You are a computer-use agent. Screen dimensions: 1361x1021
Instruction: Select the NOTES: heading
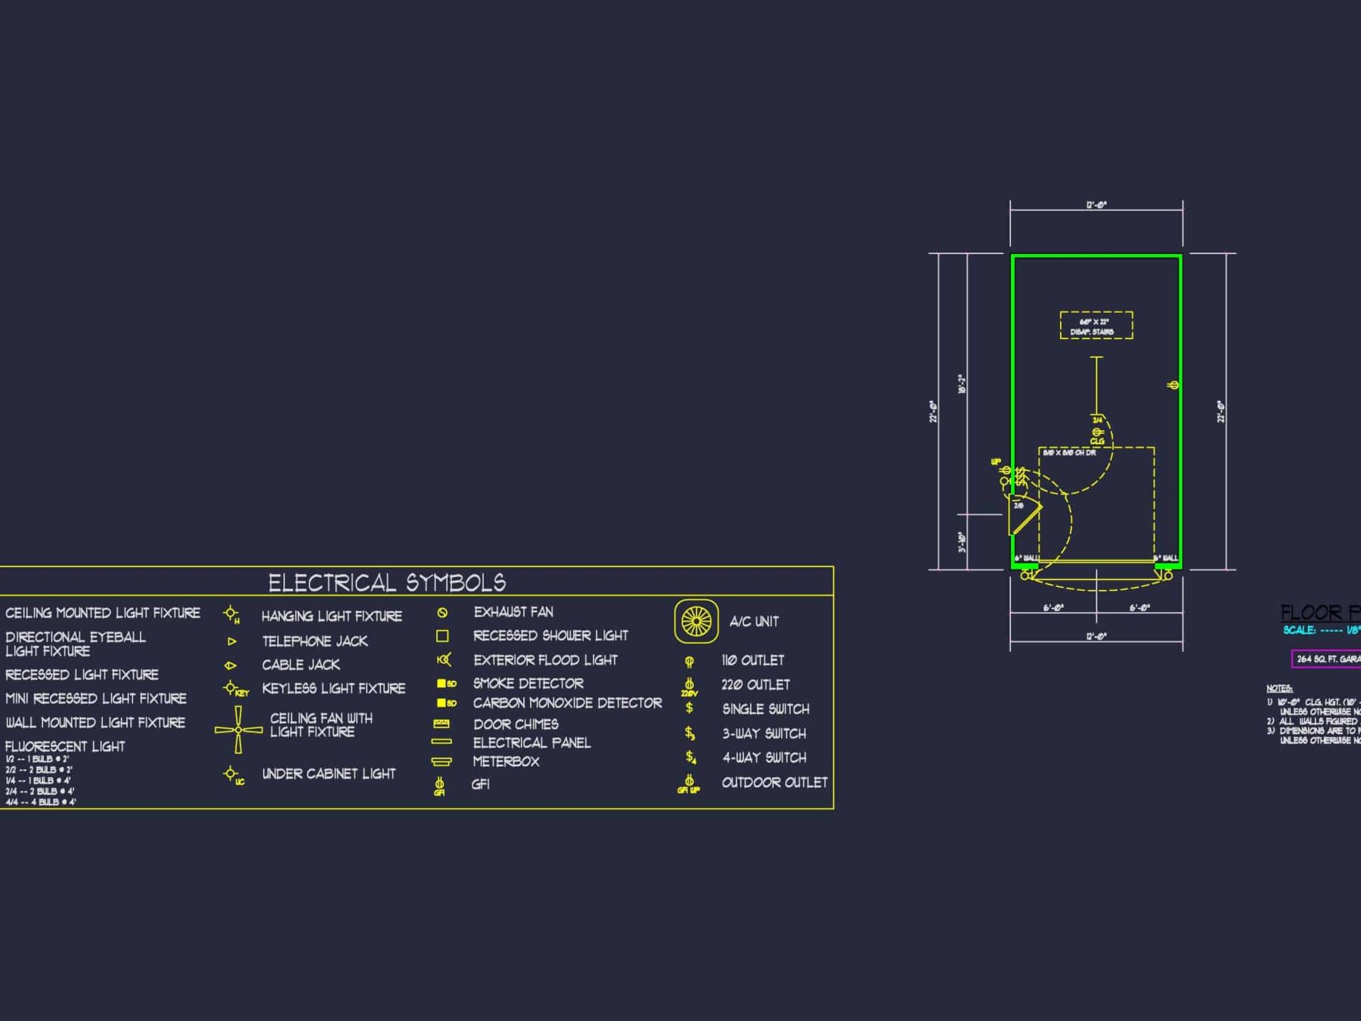tap(1279, 689)
